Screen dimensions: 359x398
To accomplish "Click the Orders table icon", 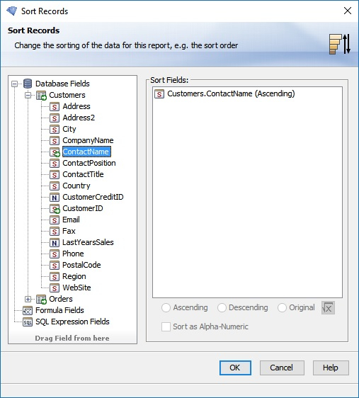I will [x=41, y=300].
